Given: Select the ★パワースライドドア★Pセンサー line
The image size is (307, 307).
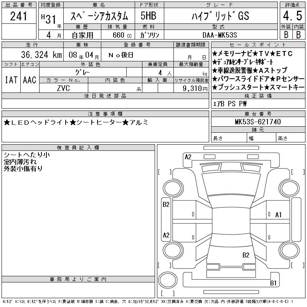Looking at the screenshot, I should 258,79.
